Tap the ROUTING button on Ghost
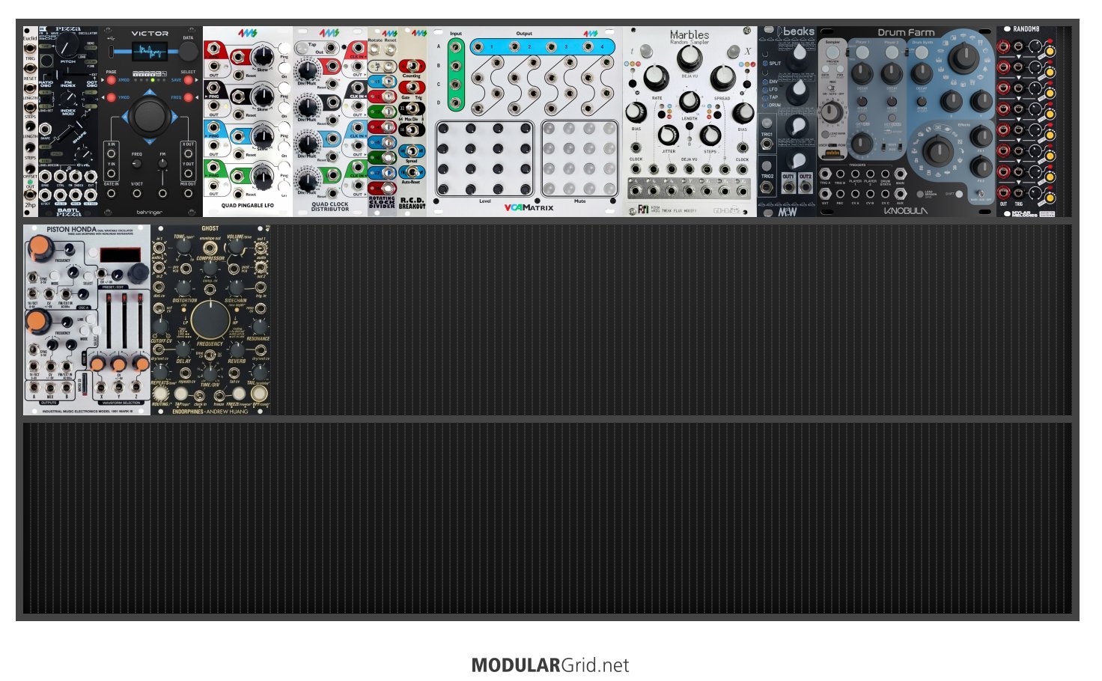The width and height of the screenshot is (1102, 681). (x=161, y=394)
